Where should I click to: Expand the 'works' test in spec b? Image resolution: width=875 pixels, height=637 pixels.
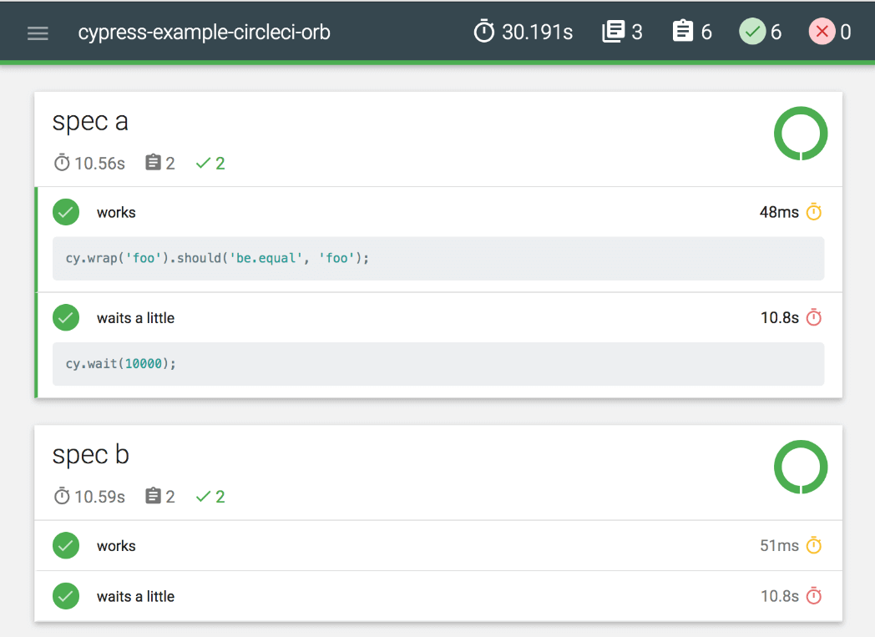point(116,546)
